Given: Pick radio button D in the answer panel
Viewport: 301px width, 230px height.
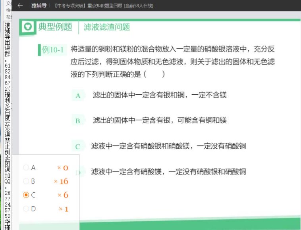Looking at the screenshot, I should tap(26, 209).
